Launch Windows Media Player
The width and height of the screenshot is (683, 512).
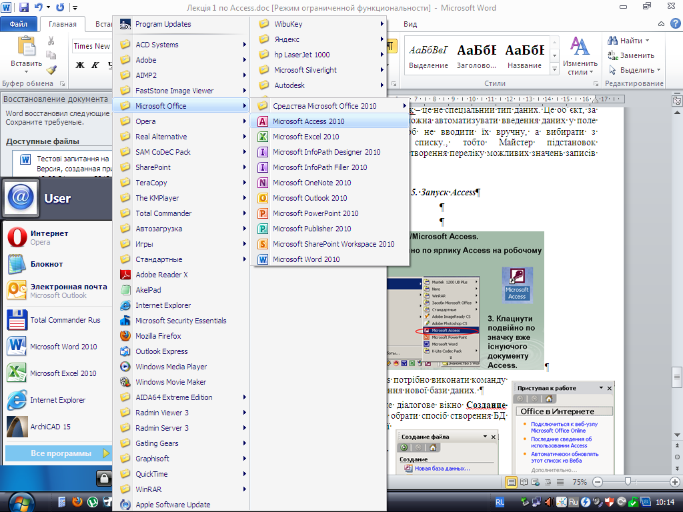coord(181,367)
